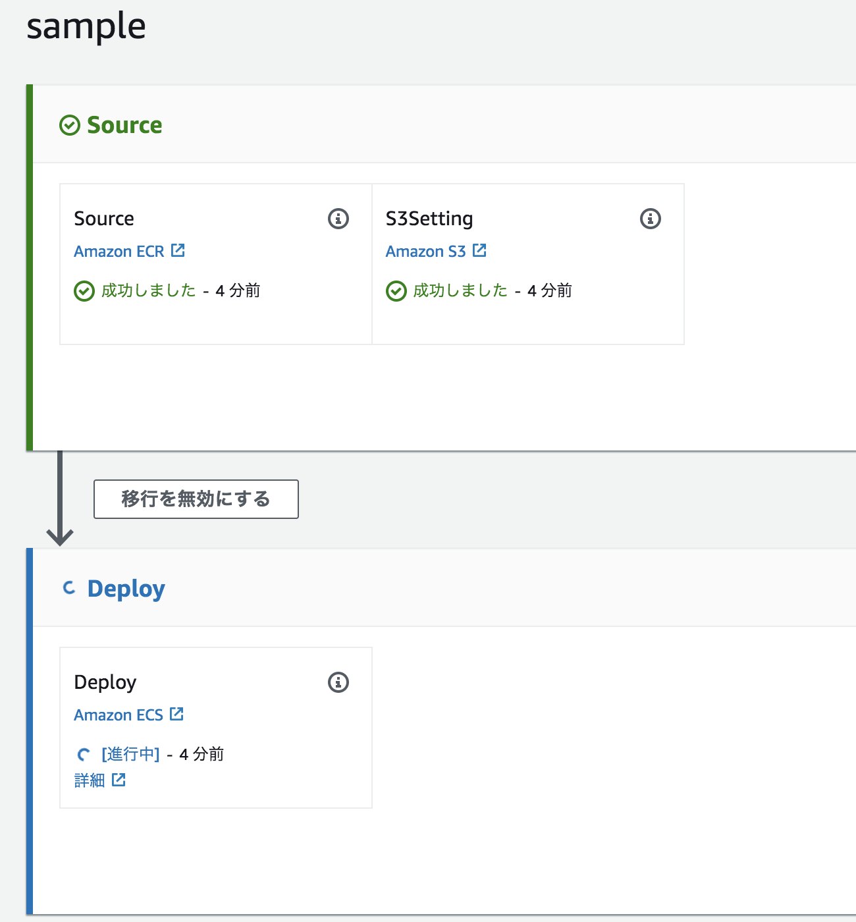Click the info icon on S3Setting card
Screen dimensions: 856x922
coord(650,219)
